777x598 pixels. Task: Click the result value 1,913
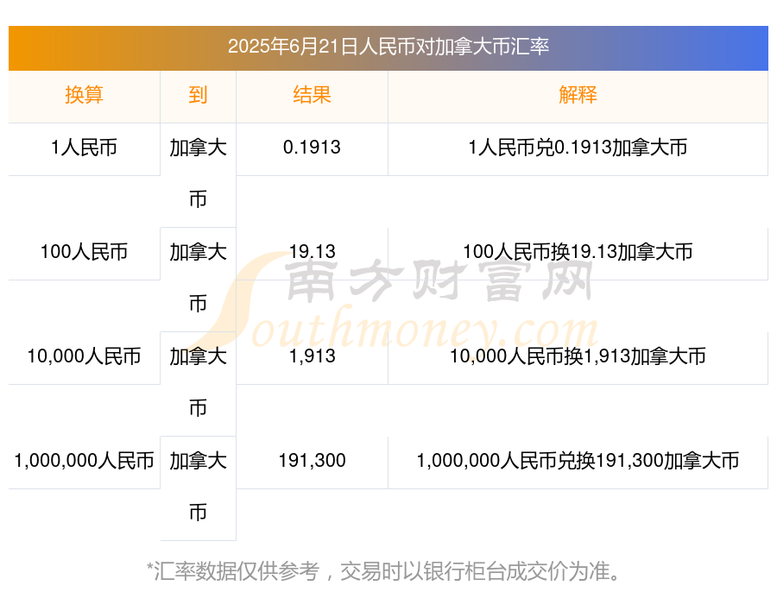coord(312,356)
